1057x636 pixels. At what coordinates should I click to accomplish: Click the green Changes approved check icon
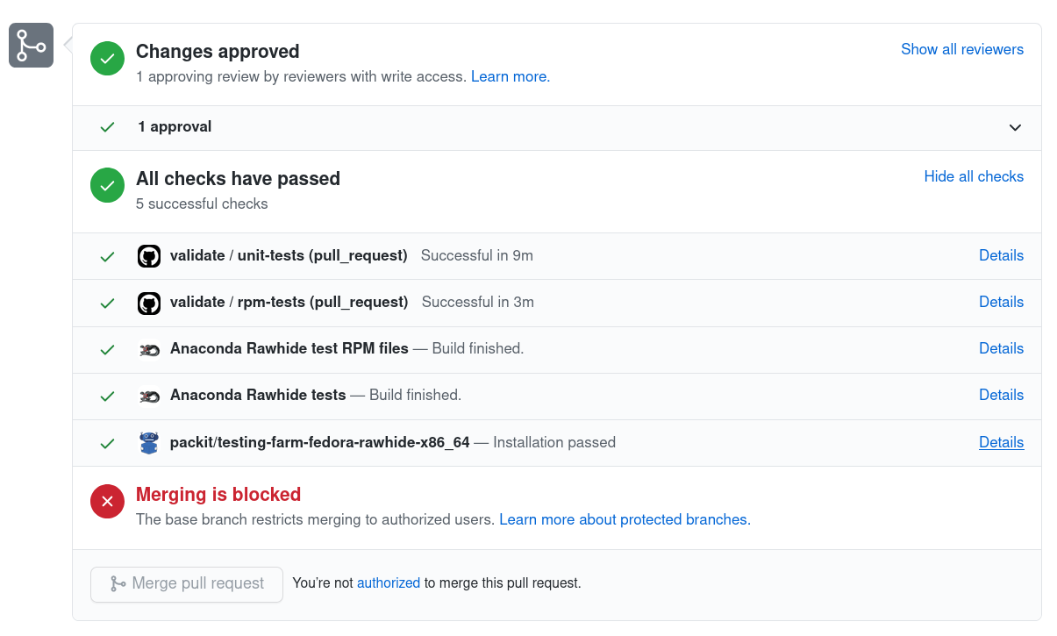tap(107, 59)
